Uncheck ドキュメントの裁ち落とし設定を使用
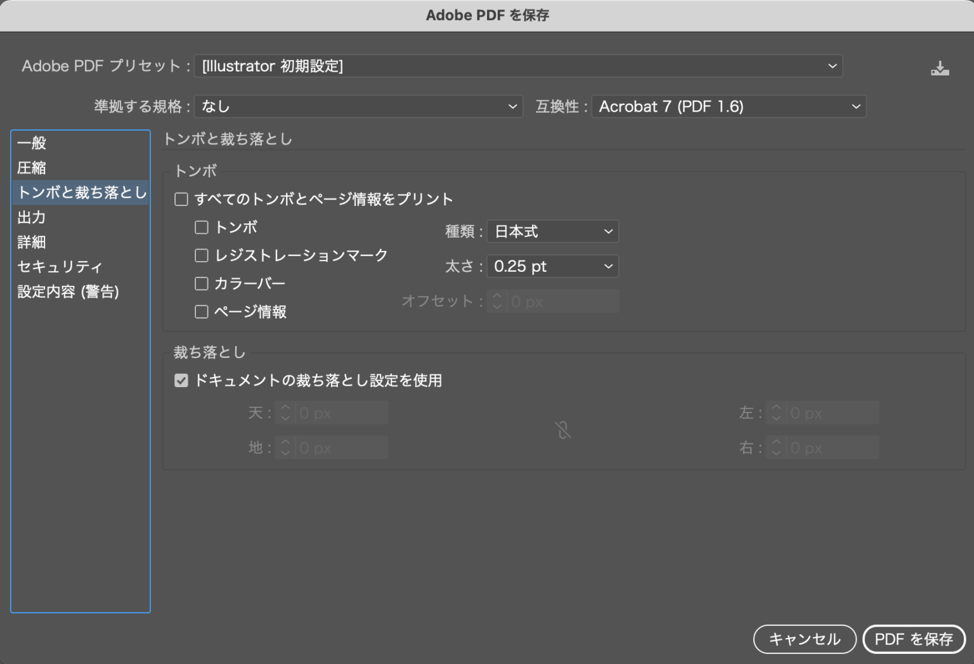This screenshot has height=664, width=974. point(181,380)
